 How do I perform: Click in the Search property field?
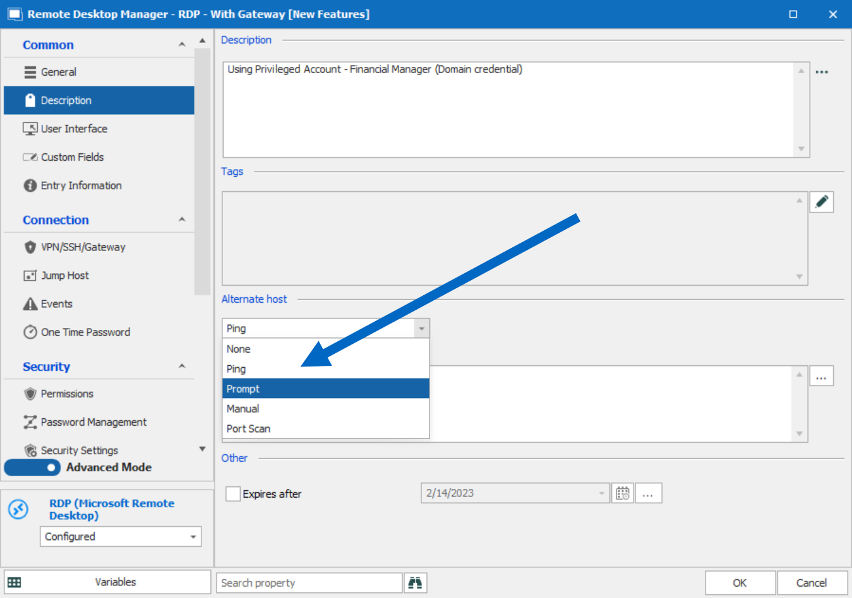pos(309,583)
